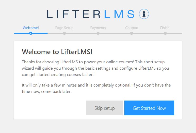The image size is (196, 133).
Task: Select the Finish! step label
Action: 165,28
